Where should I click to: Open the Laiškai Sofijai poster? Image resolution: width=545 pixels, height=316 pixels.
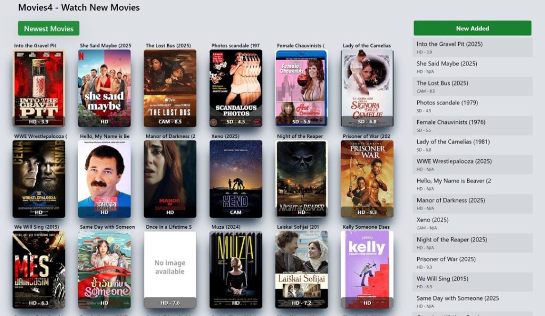[301, 270]
